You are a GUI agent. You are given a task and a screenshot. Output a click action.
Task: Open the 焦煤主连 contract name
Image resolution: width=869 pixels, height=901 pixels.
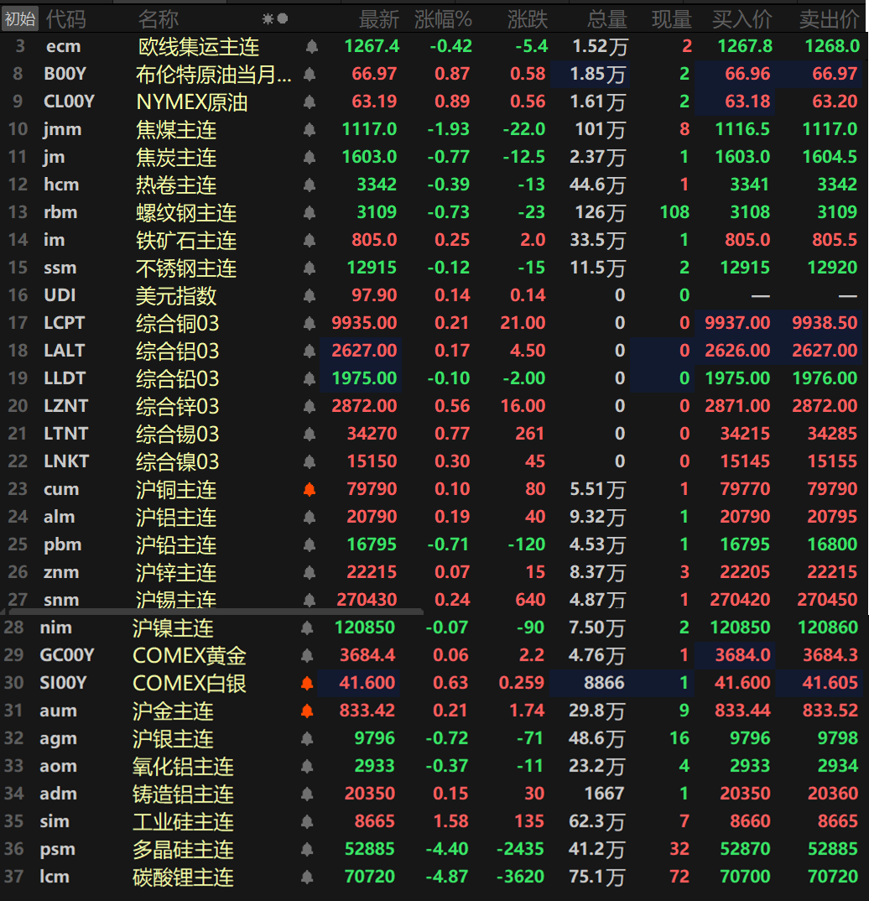176,130
